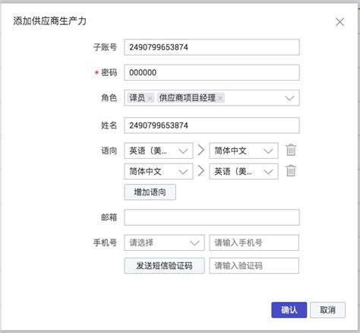Delete the 英语 to 简体中文 language pair
Screen dimensions: 360x333
(x=291, y=150)
